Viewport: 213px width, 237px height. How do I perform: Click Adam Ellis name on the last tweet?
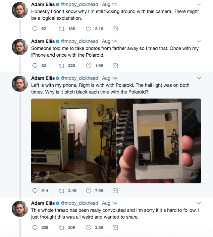click(43, 203)
